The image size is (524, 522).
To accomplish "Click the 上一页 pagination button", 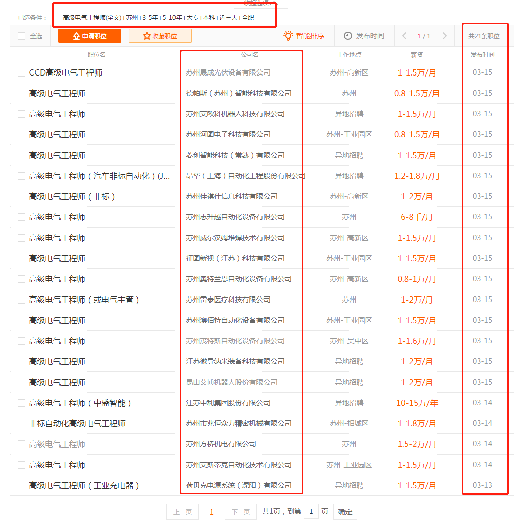I will point(183,512).
